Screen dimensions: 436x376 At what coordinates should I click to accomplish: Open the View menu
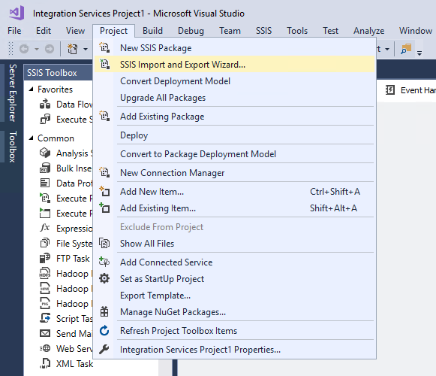(75, 31)
